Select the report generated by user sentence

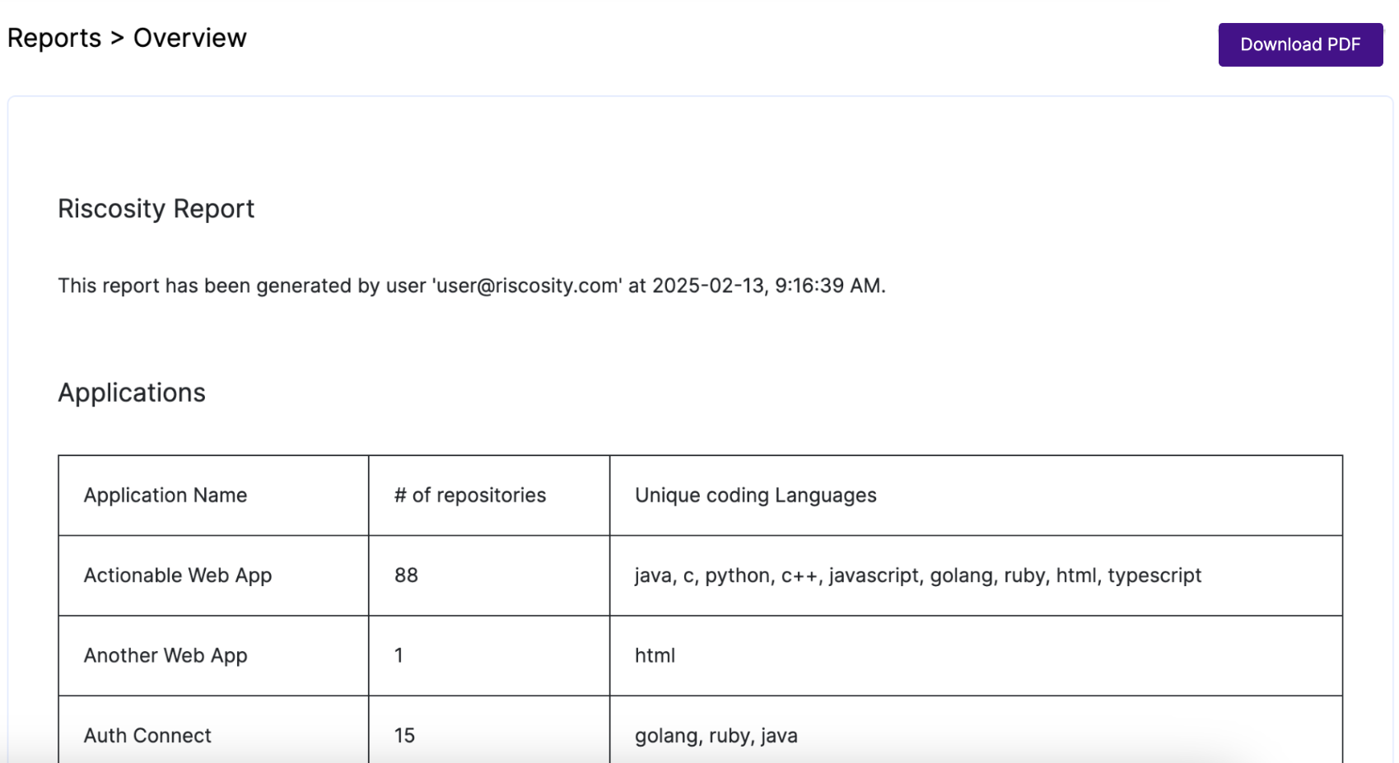472,286
